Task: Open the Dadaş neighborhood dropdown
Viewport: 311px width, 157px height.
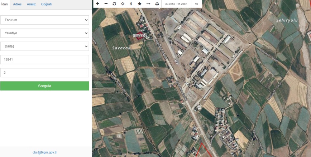Action: point(44,46)
